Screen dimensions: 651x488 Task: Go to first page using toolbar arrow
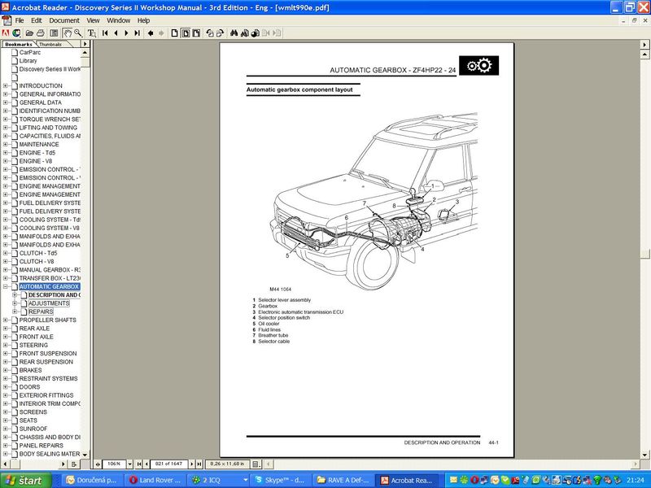click(105, 33)
